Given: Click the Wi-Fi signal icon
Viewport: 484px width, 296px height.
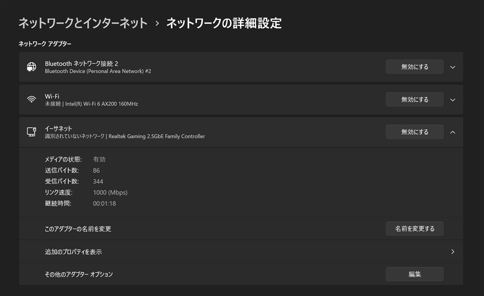Looking at the screenshot, I should tap(32, 99).
